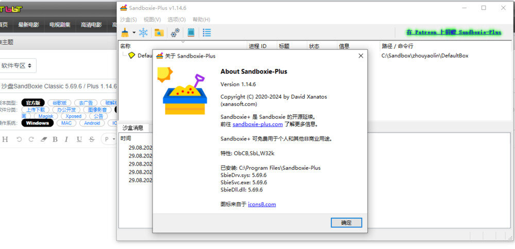Select the Windows operating system tag
Image resolution: width=515 pixels, height=249 pixels.
(x=38, y=123)
